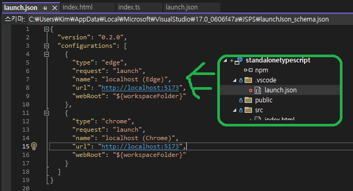Select the standalonetypescript project icon
353x191 pixels.
pyautogui.click(x=238, y=60)
